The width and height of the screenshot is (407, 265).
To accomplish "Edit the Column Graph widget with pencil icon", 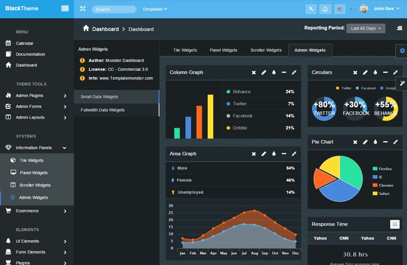I will pos(264,73).
